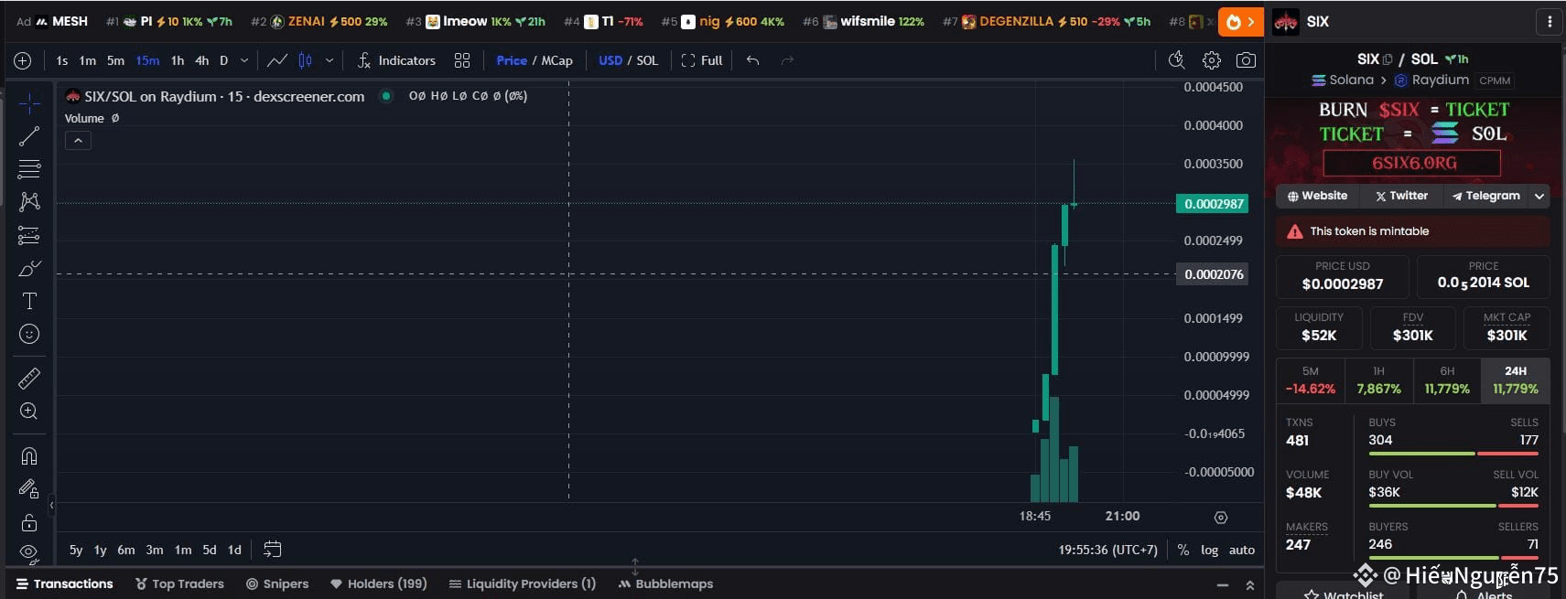1566x599 pixels.
Task: Select candlestick chart style icon
Action: click(x=306, y=60)
